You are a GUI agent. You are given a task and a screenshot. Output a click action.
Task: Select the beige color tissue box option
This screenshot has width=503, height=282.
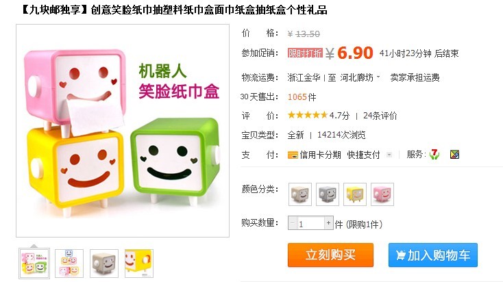tap(300, 194)
